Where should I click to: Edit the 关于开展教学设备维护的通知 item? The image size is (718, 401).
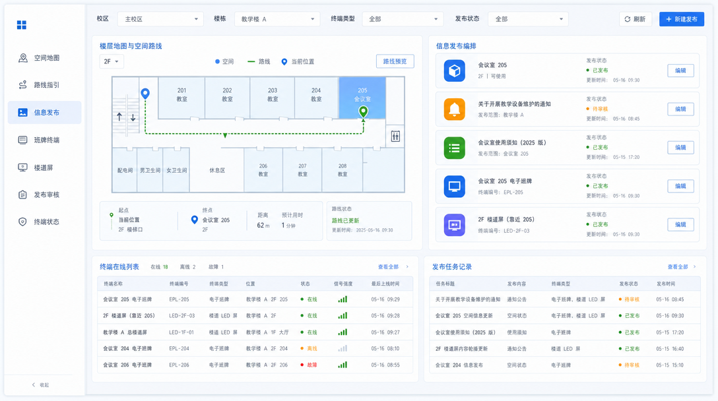coord(680,109)
